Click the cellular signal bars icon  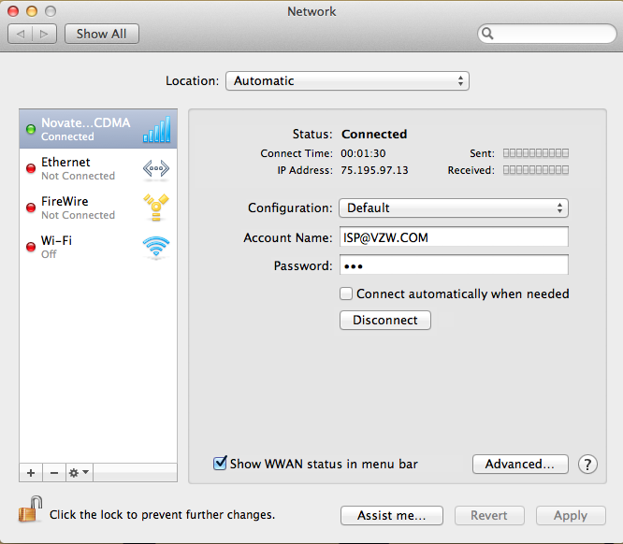click(156, 129)
